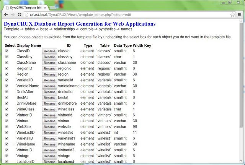The height and width of the screenshot is (165, 245).
Task: Toggle the varietalid row checkbox
Action: click(x=7, y=80)
